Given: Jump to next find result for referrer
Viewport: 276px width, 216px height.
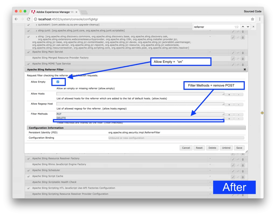Looking at the screenshot, I should [248, 27].
